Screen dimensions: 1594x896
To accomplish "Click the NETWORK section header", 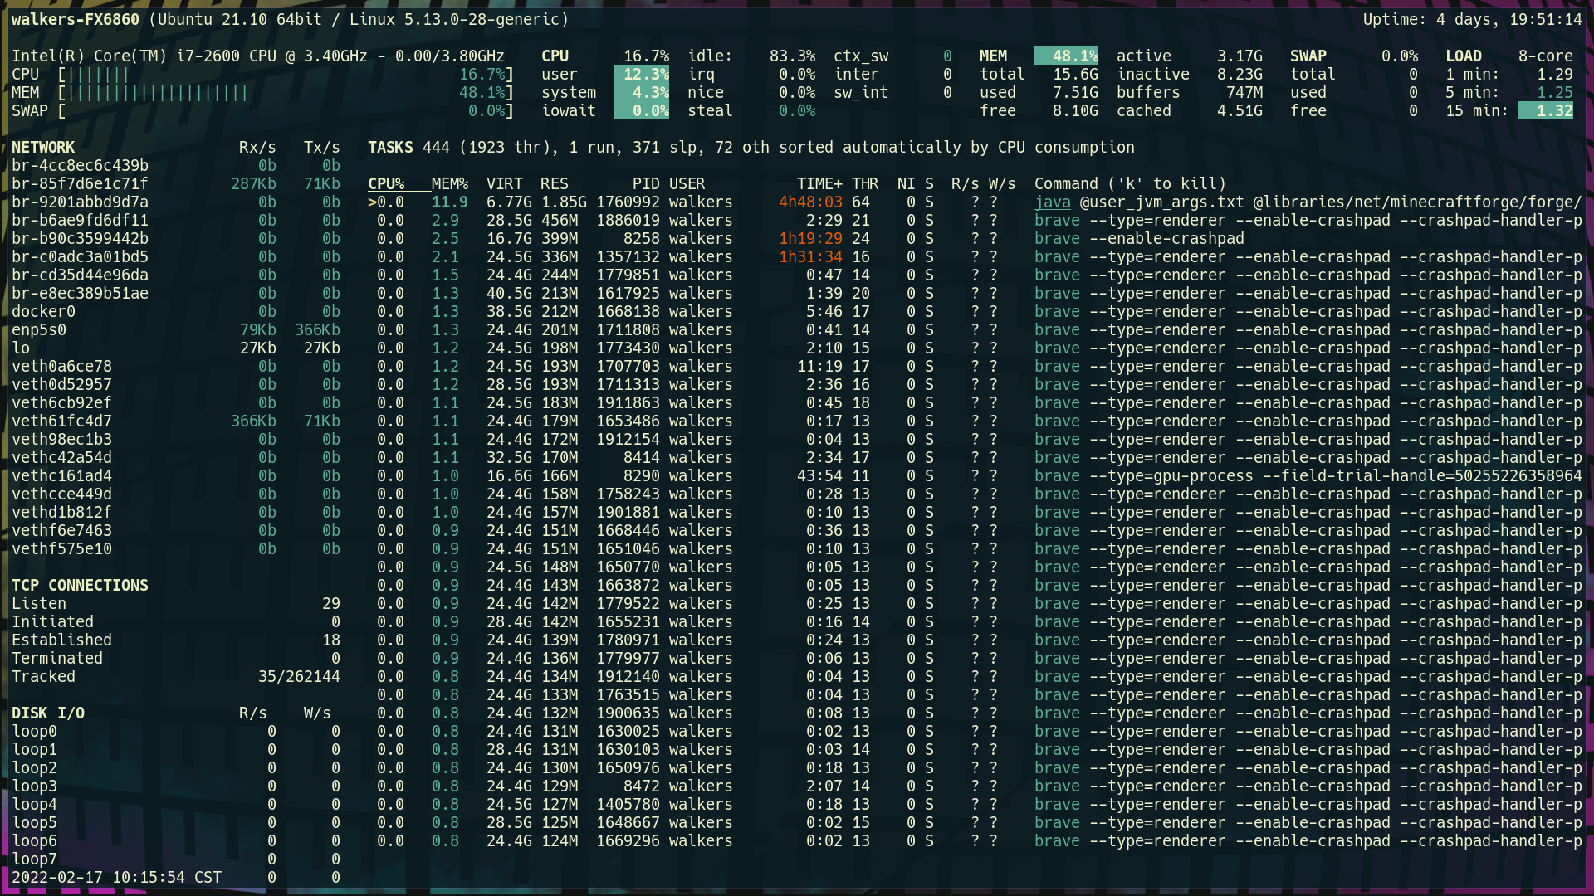I will (x=43, y=148).
